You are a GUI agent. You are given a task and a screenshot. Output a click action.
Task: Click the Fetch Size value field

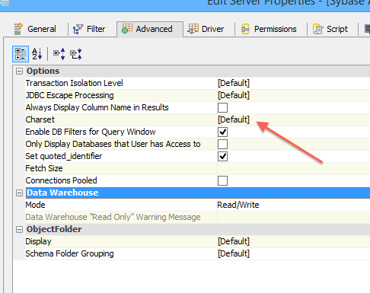click(x=294, y=168)
